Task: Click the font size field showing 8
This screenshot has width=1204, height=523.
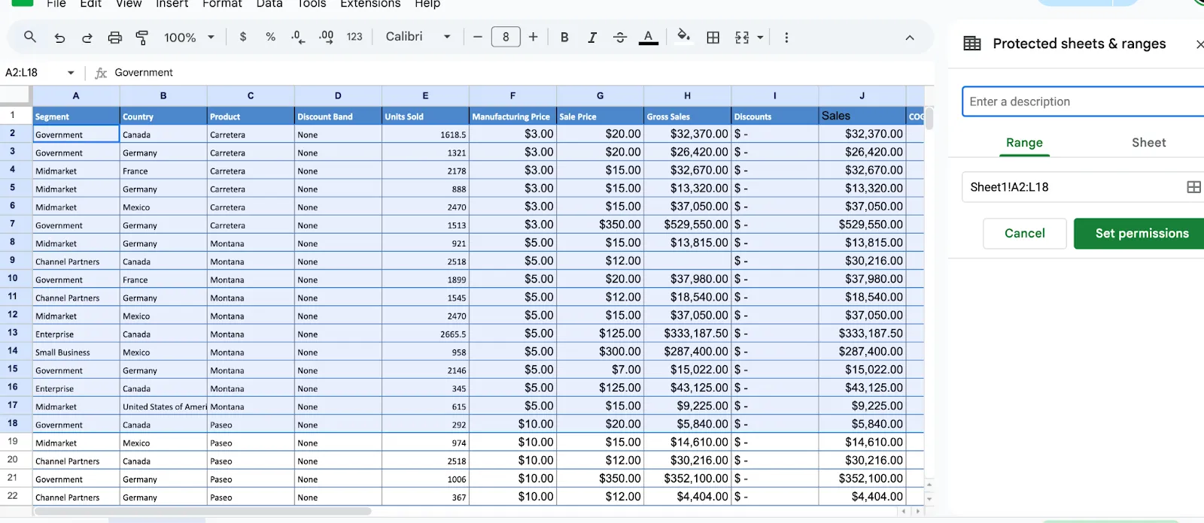Action: 506,37
